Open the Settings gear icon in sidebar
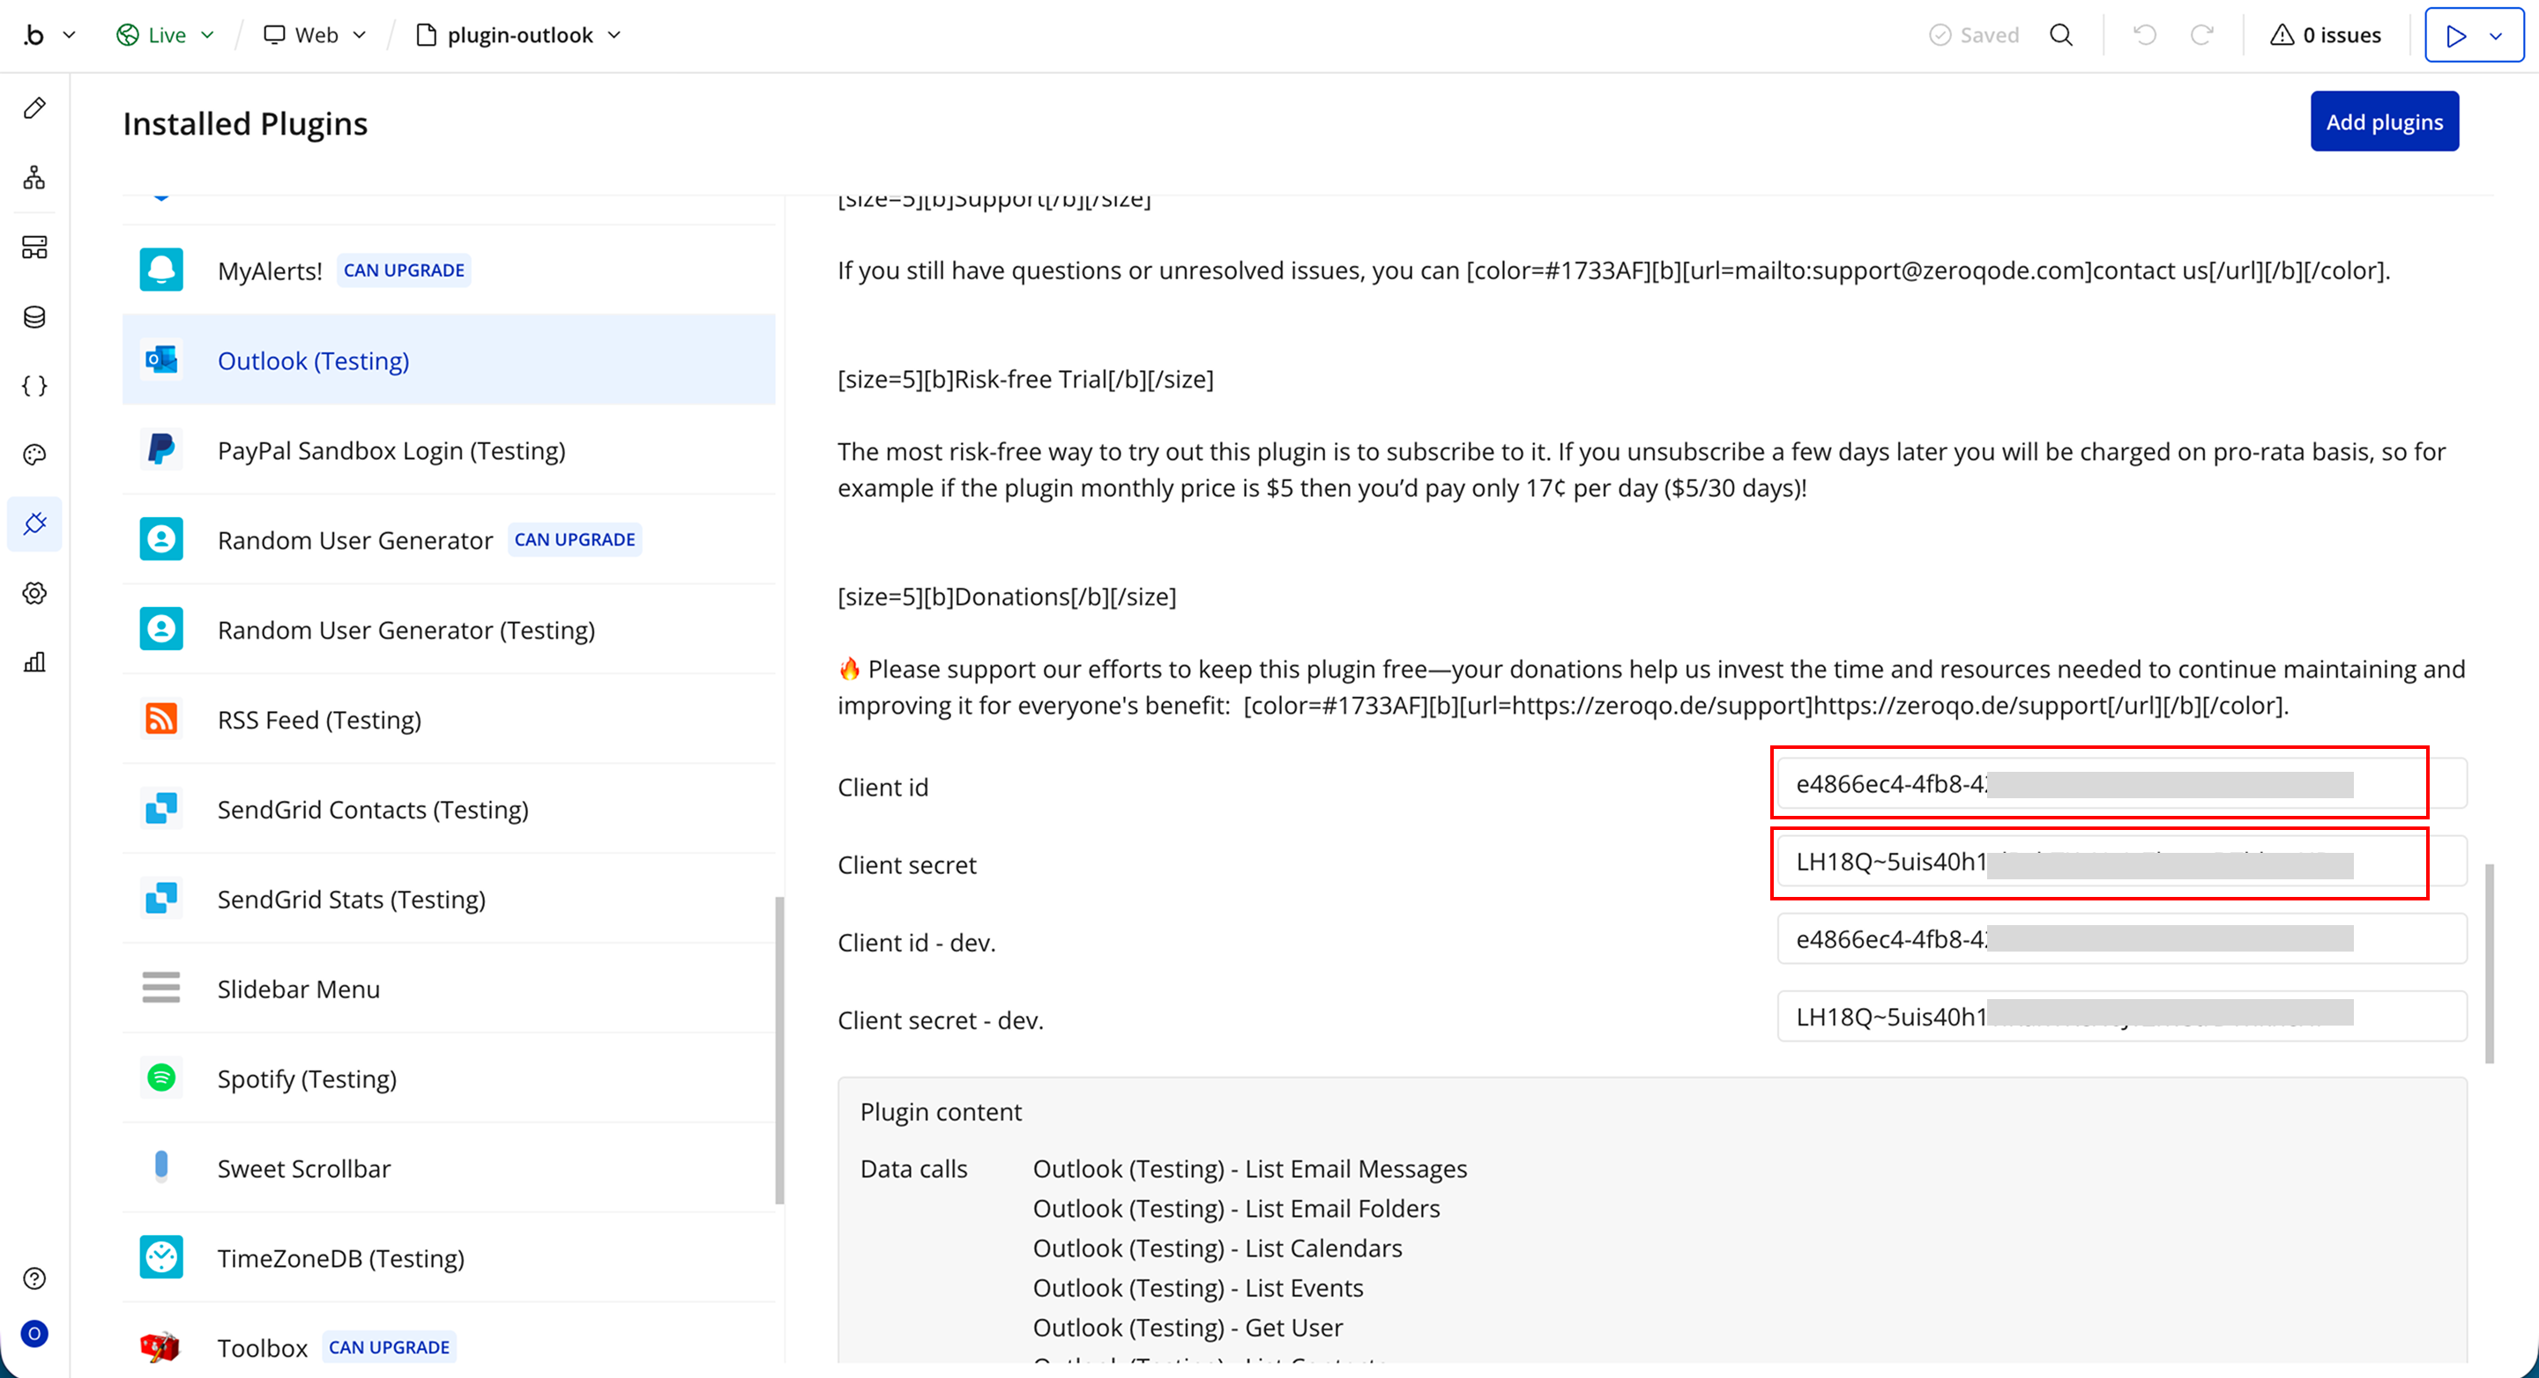This screenshot has height=1378, width=2539. (34, 593)
